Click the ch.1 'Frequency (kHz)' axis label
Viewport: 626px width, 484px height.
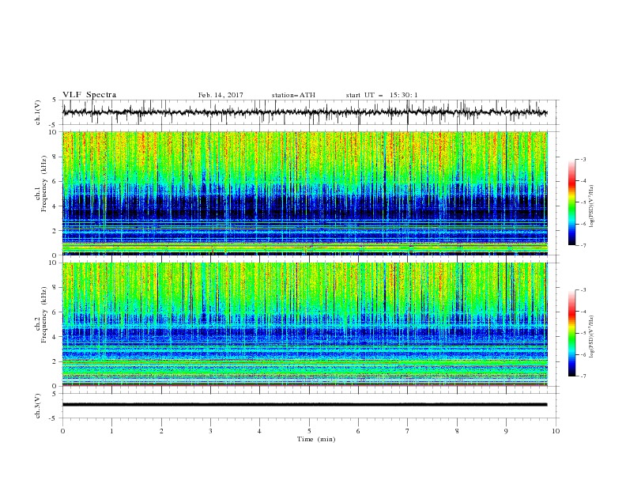44,183
